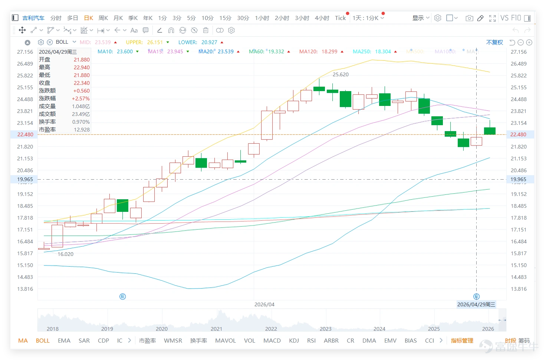Take a chart screenshot with camera icon

coord(469,18)
